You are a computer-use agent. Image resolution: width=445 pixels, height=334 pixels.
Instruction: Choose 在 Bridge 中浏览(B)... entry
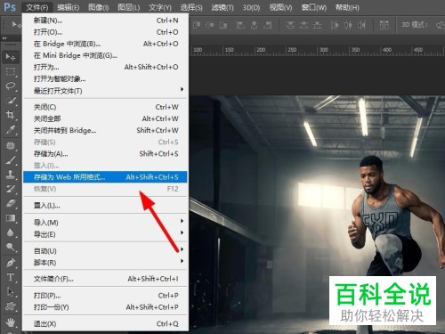105,44
